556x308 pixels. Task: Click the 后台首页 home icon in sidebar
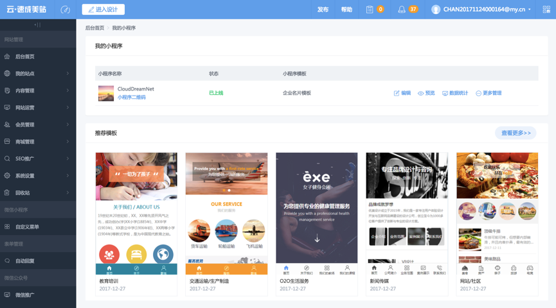[7, 56]
